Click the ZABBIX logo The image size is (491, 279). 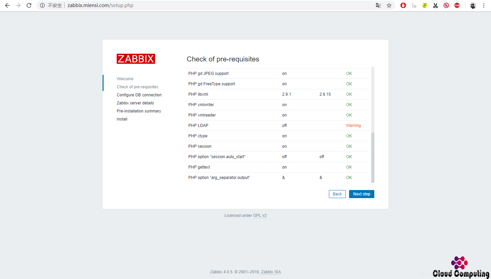136,59
